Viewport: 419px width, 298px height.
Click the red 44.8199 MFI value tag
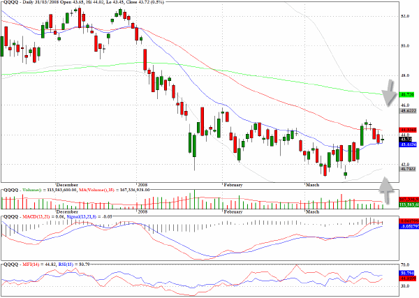tap(408, 278)
